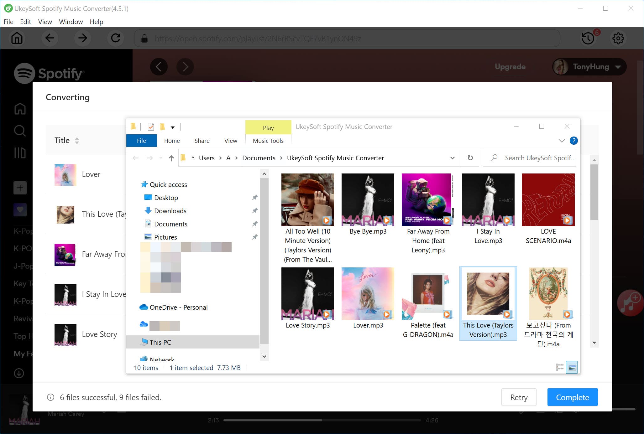The height and width of the screenshot is (434, 644).
Task: Click the search icon in UkeySoft sidebar
Action: pos(19,131)
